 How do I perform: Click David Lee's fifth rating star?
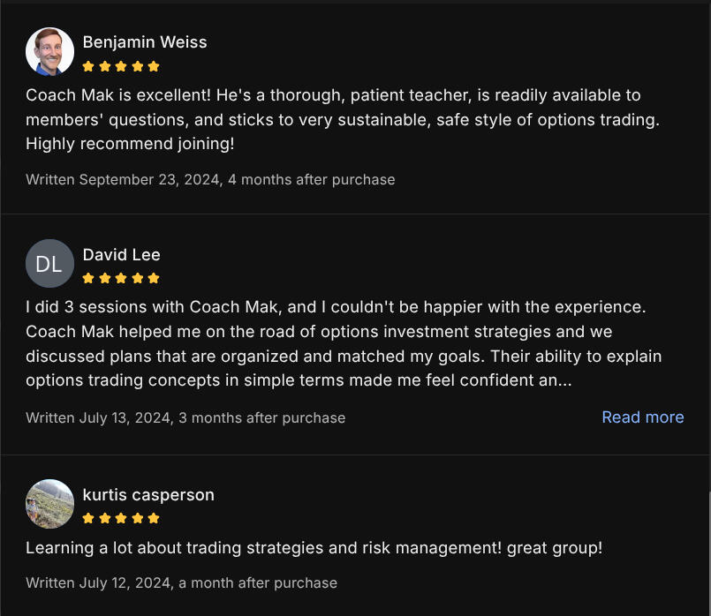[x=154, y=278]
